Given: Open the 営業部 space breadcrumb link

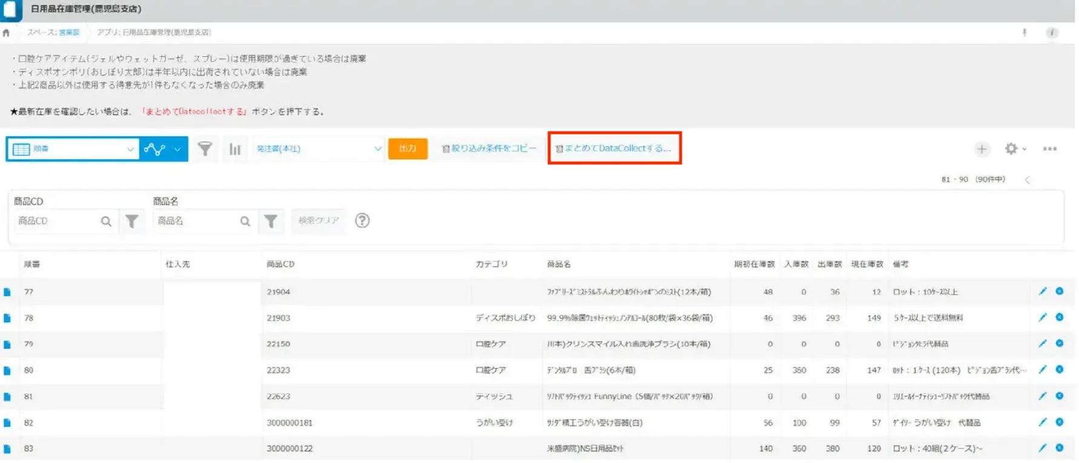Looking at the screenshot, I should pyautogui.click(x=69, y=33).
